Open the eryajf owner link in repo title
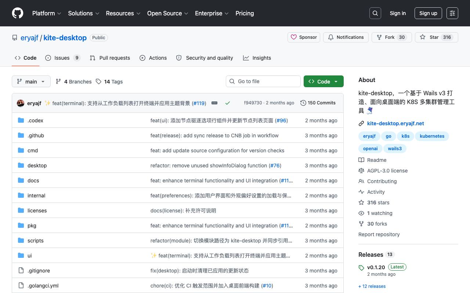 (x=29, y=38)
